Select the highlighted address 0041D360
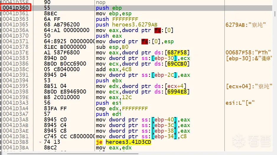 [x=16, y=8]
